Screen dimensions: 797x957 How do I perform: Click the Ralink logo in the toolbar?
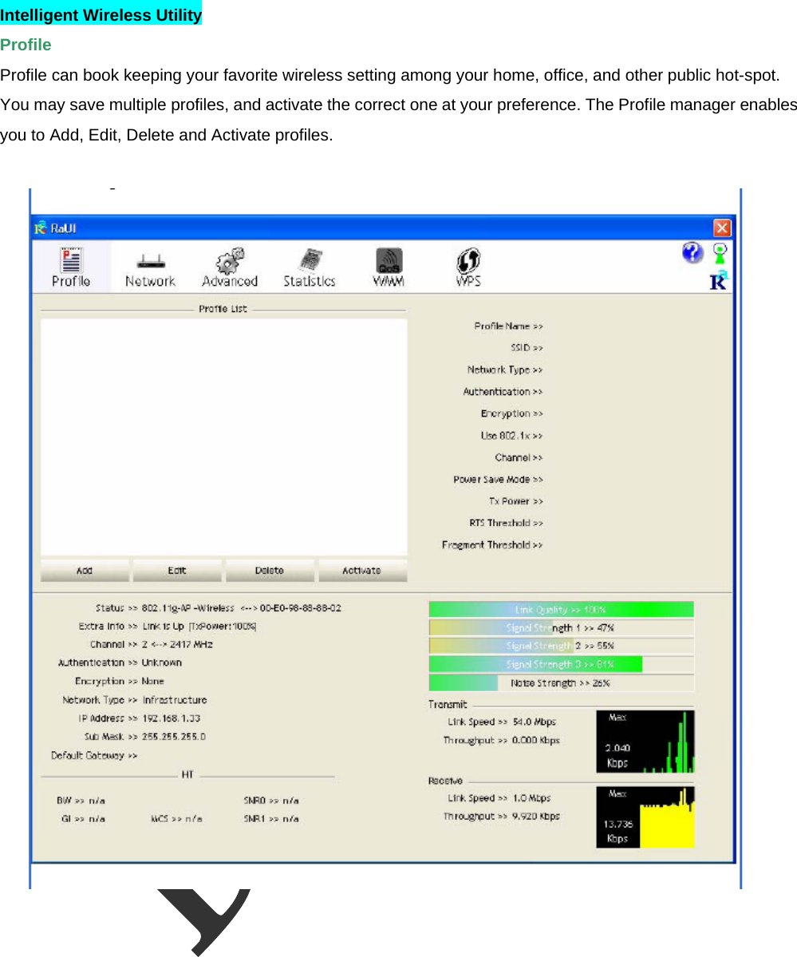pos(718,281)
